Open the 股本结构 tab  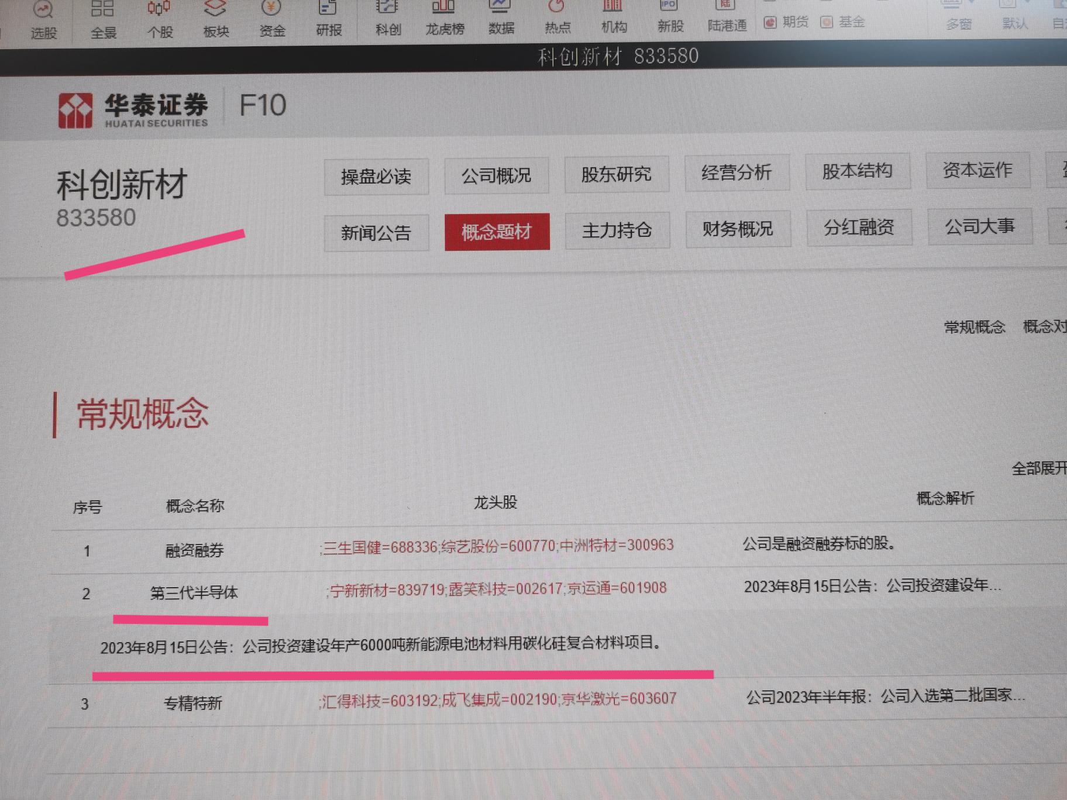tap(858, 171)
